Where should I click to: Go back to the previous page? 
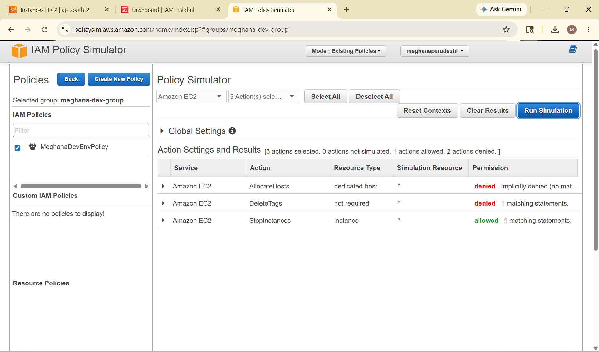tap(11, 30)
